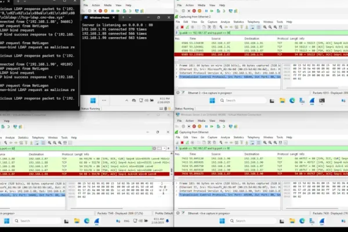Restart capture in the Ethernet 2 Wireshark window
Image resolution: width=348 pixels, height=232 pixels.
187,27
